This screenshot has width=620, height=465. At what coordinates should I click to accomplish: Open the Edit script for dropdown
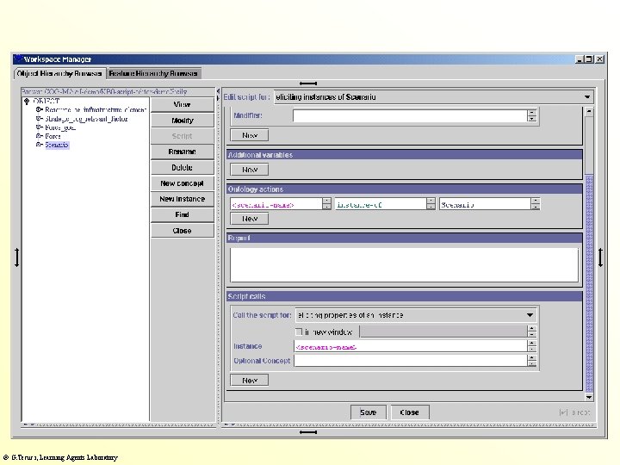pyautogui.click(x=434, y=96)
